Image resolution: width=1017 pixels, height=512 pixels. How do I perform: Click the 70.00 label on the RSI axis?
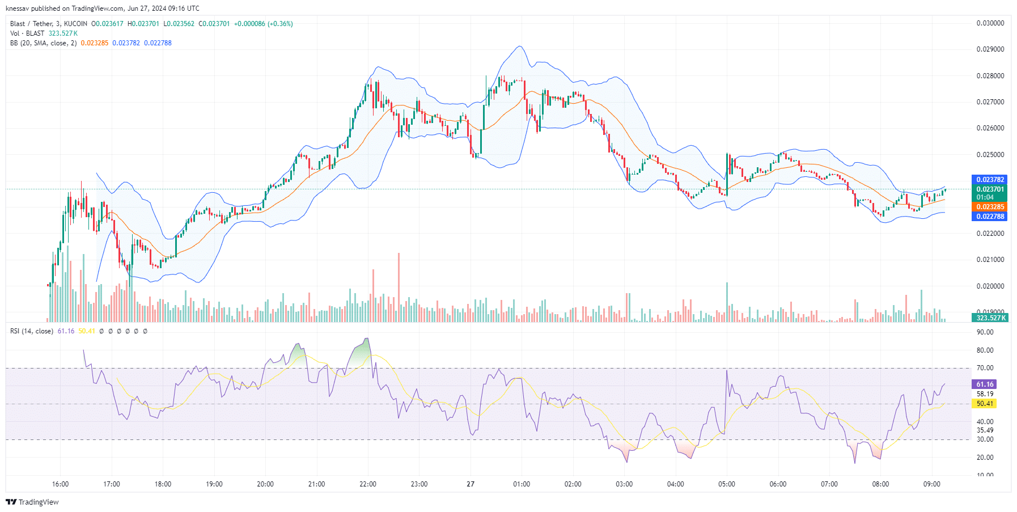(x=985, y=368)
